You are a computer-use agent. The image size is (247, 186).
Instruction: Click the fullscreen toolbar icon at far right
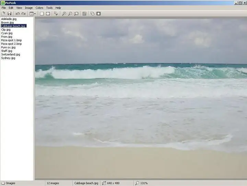[x=98, y=14]
